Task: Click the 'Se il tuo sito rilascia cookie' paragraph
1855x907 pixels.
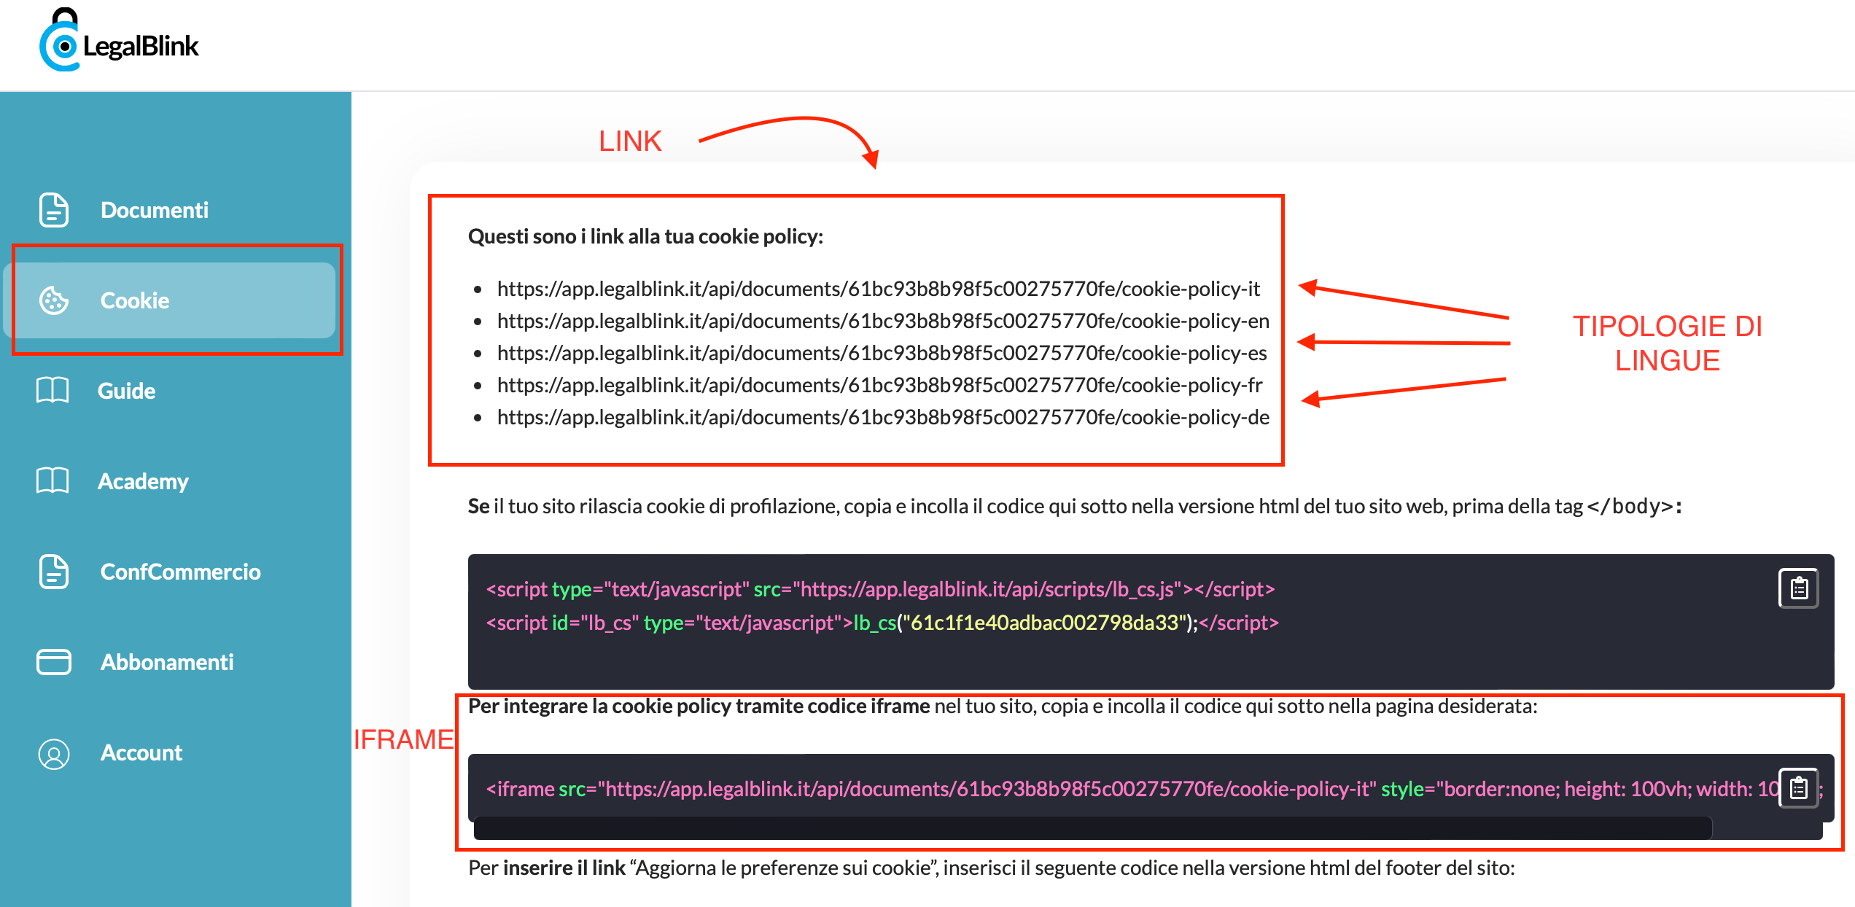Action: tap(1075, 506)
